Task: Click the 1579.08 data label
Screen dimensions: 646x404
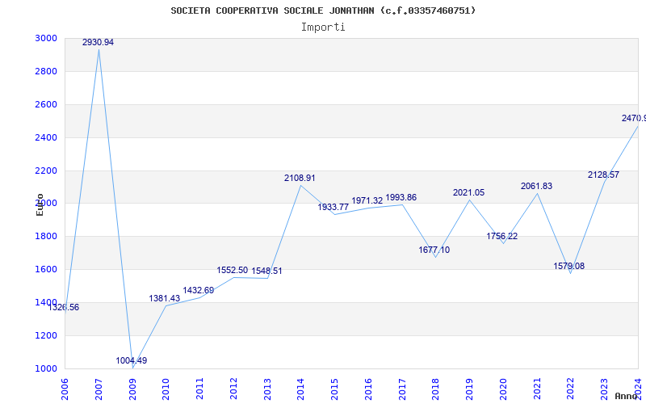Action: 569,267
